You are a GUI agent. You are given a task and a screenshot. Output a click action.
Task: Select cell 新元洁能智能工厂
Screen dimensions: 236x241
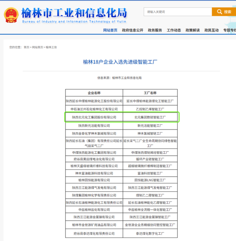pos(150,125)
